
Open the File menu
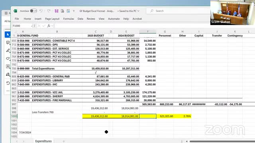pyautogui.click(x=17, y=19)
